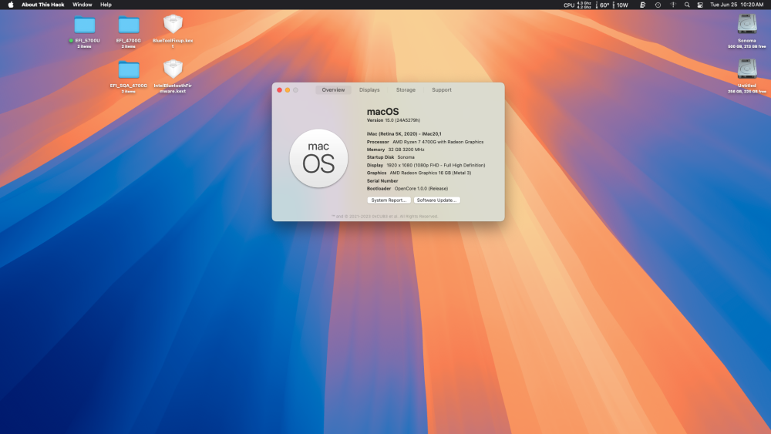Image resolution: width=771 pixels, height=434 pixels.
Task: Click the macOS title text
Action: 382,112
